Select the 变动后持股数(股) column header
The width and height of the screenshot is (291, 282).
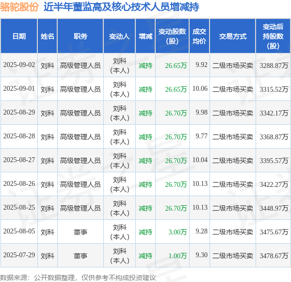273,36
